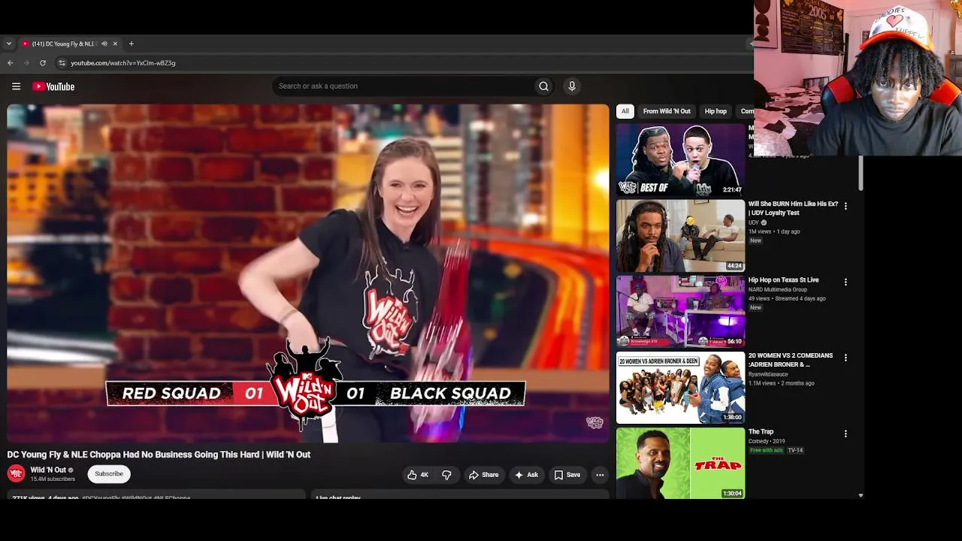Click the browser forward arrow
The width and height of the screenshot is (962, 541).
pos(26,63)
